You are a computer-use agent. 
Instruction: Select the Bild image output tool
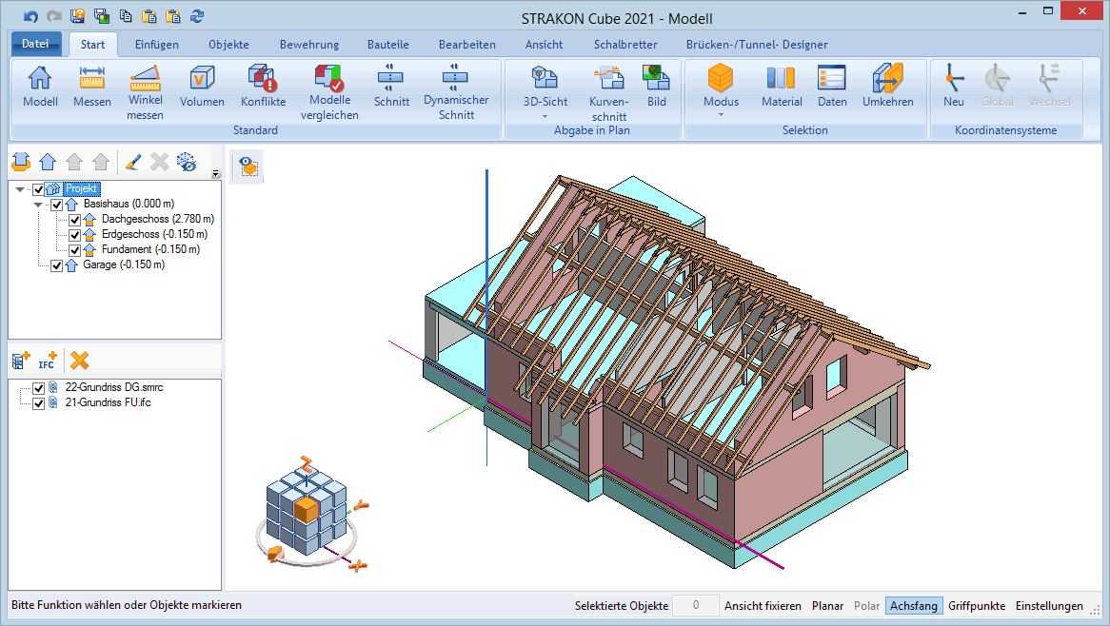click(x=656, y=87)
